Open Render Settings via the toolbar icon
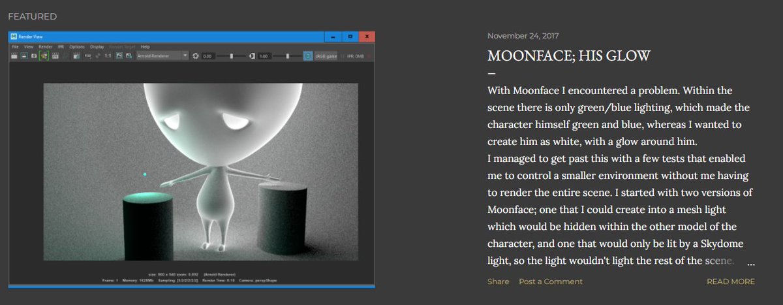 pyautogui.click(x=76, y=56)
